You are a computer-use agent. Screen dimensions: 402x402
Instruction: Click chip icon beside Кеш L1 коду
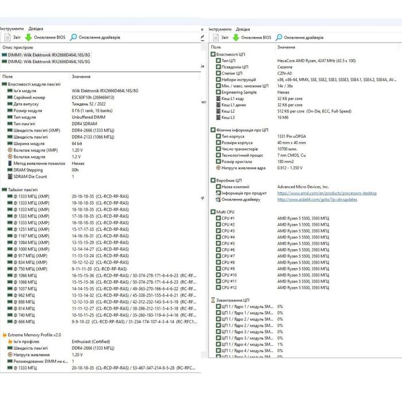pyautogui.click(x=218, y=98)
